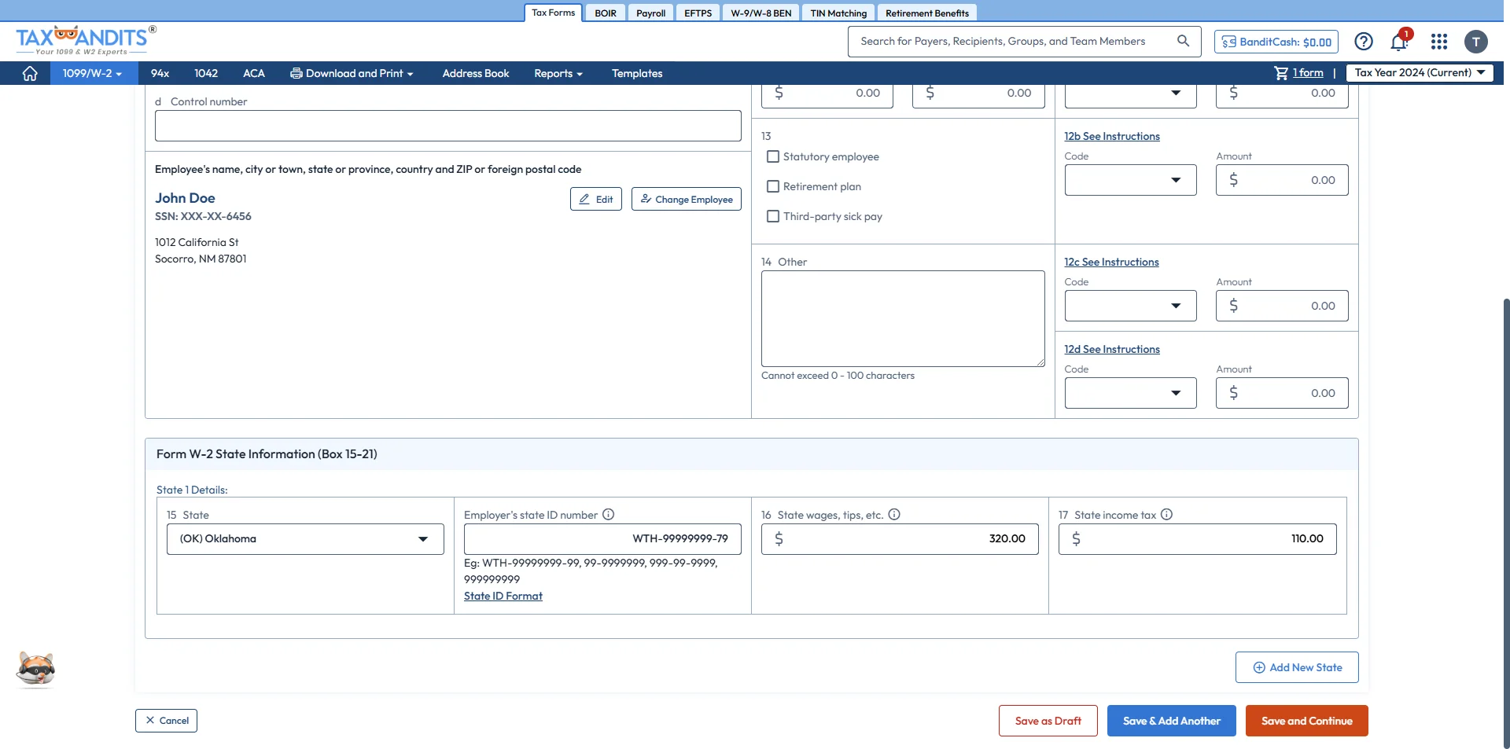Screen dimensions: 1510x749
Task: Click Save & Add Another
Action: 1172,721
